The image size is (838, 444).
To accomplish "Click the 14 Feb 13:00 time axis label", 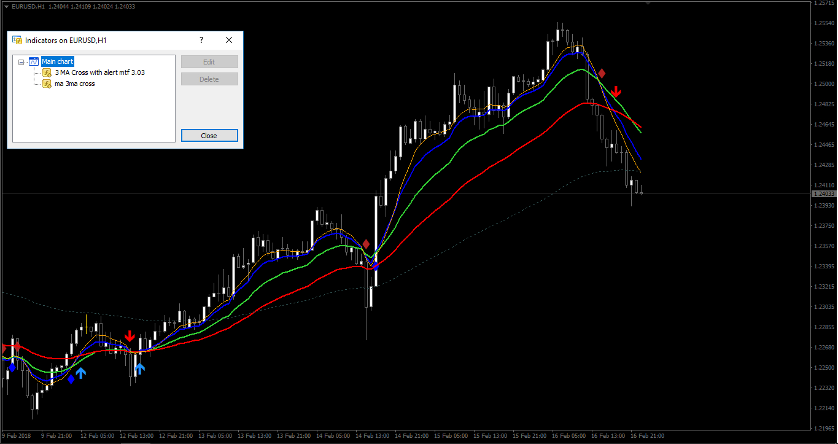I will point(373,436).
